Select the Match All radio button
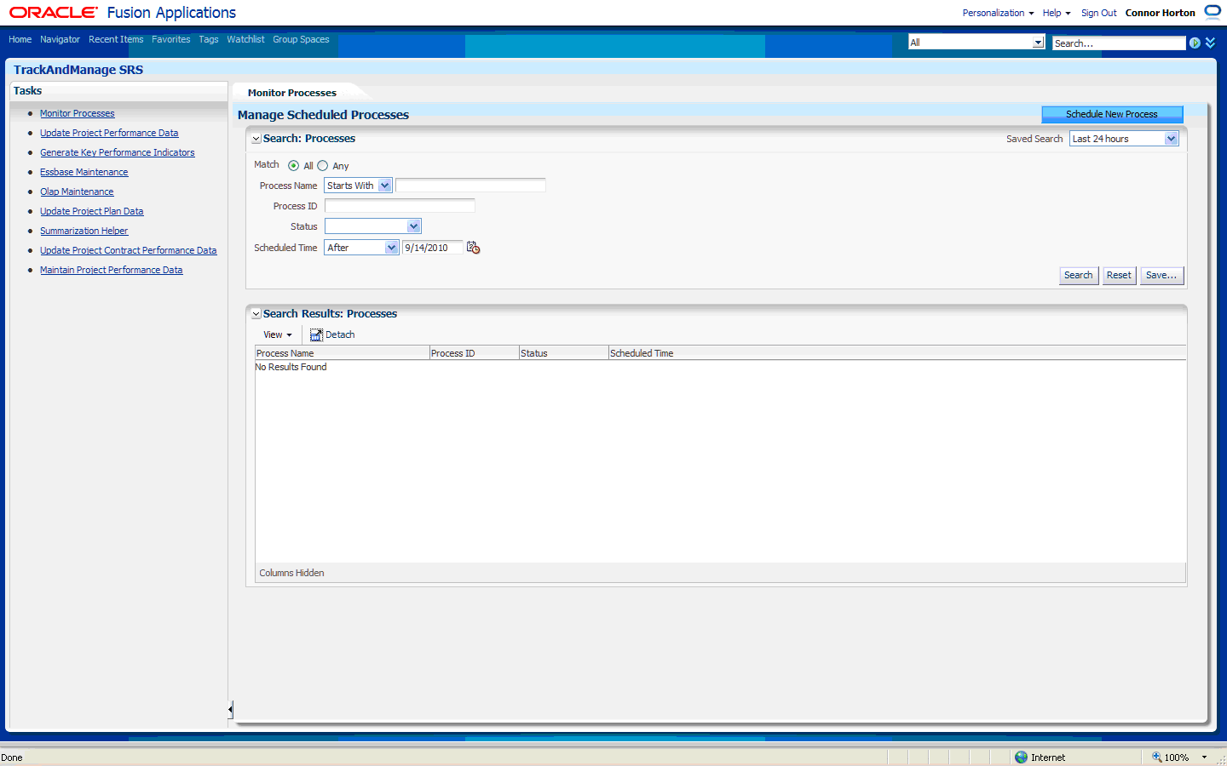1227x766 pixels. tap(293, 165)
